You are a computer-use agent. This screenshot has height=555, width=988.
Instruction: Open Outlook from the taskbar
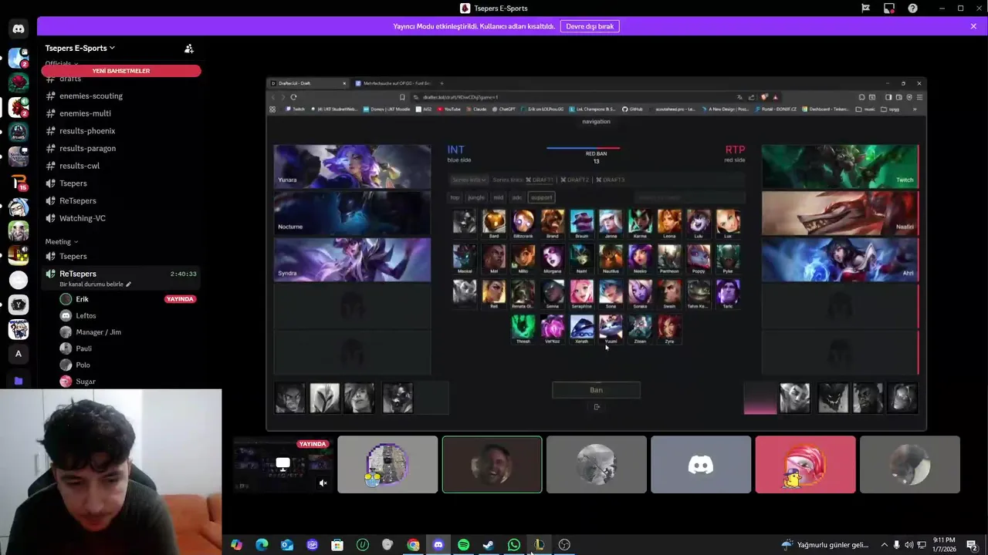click(287, 545)
